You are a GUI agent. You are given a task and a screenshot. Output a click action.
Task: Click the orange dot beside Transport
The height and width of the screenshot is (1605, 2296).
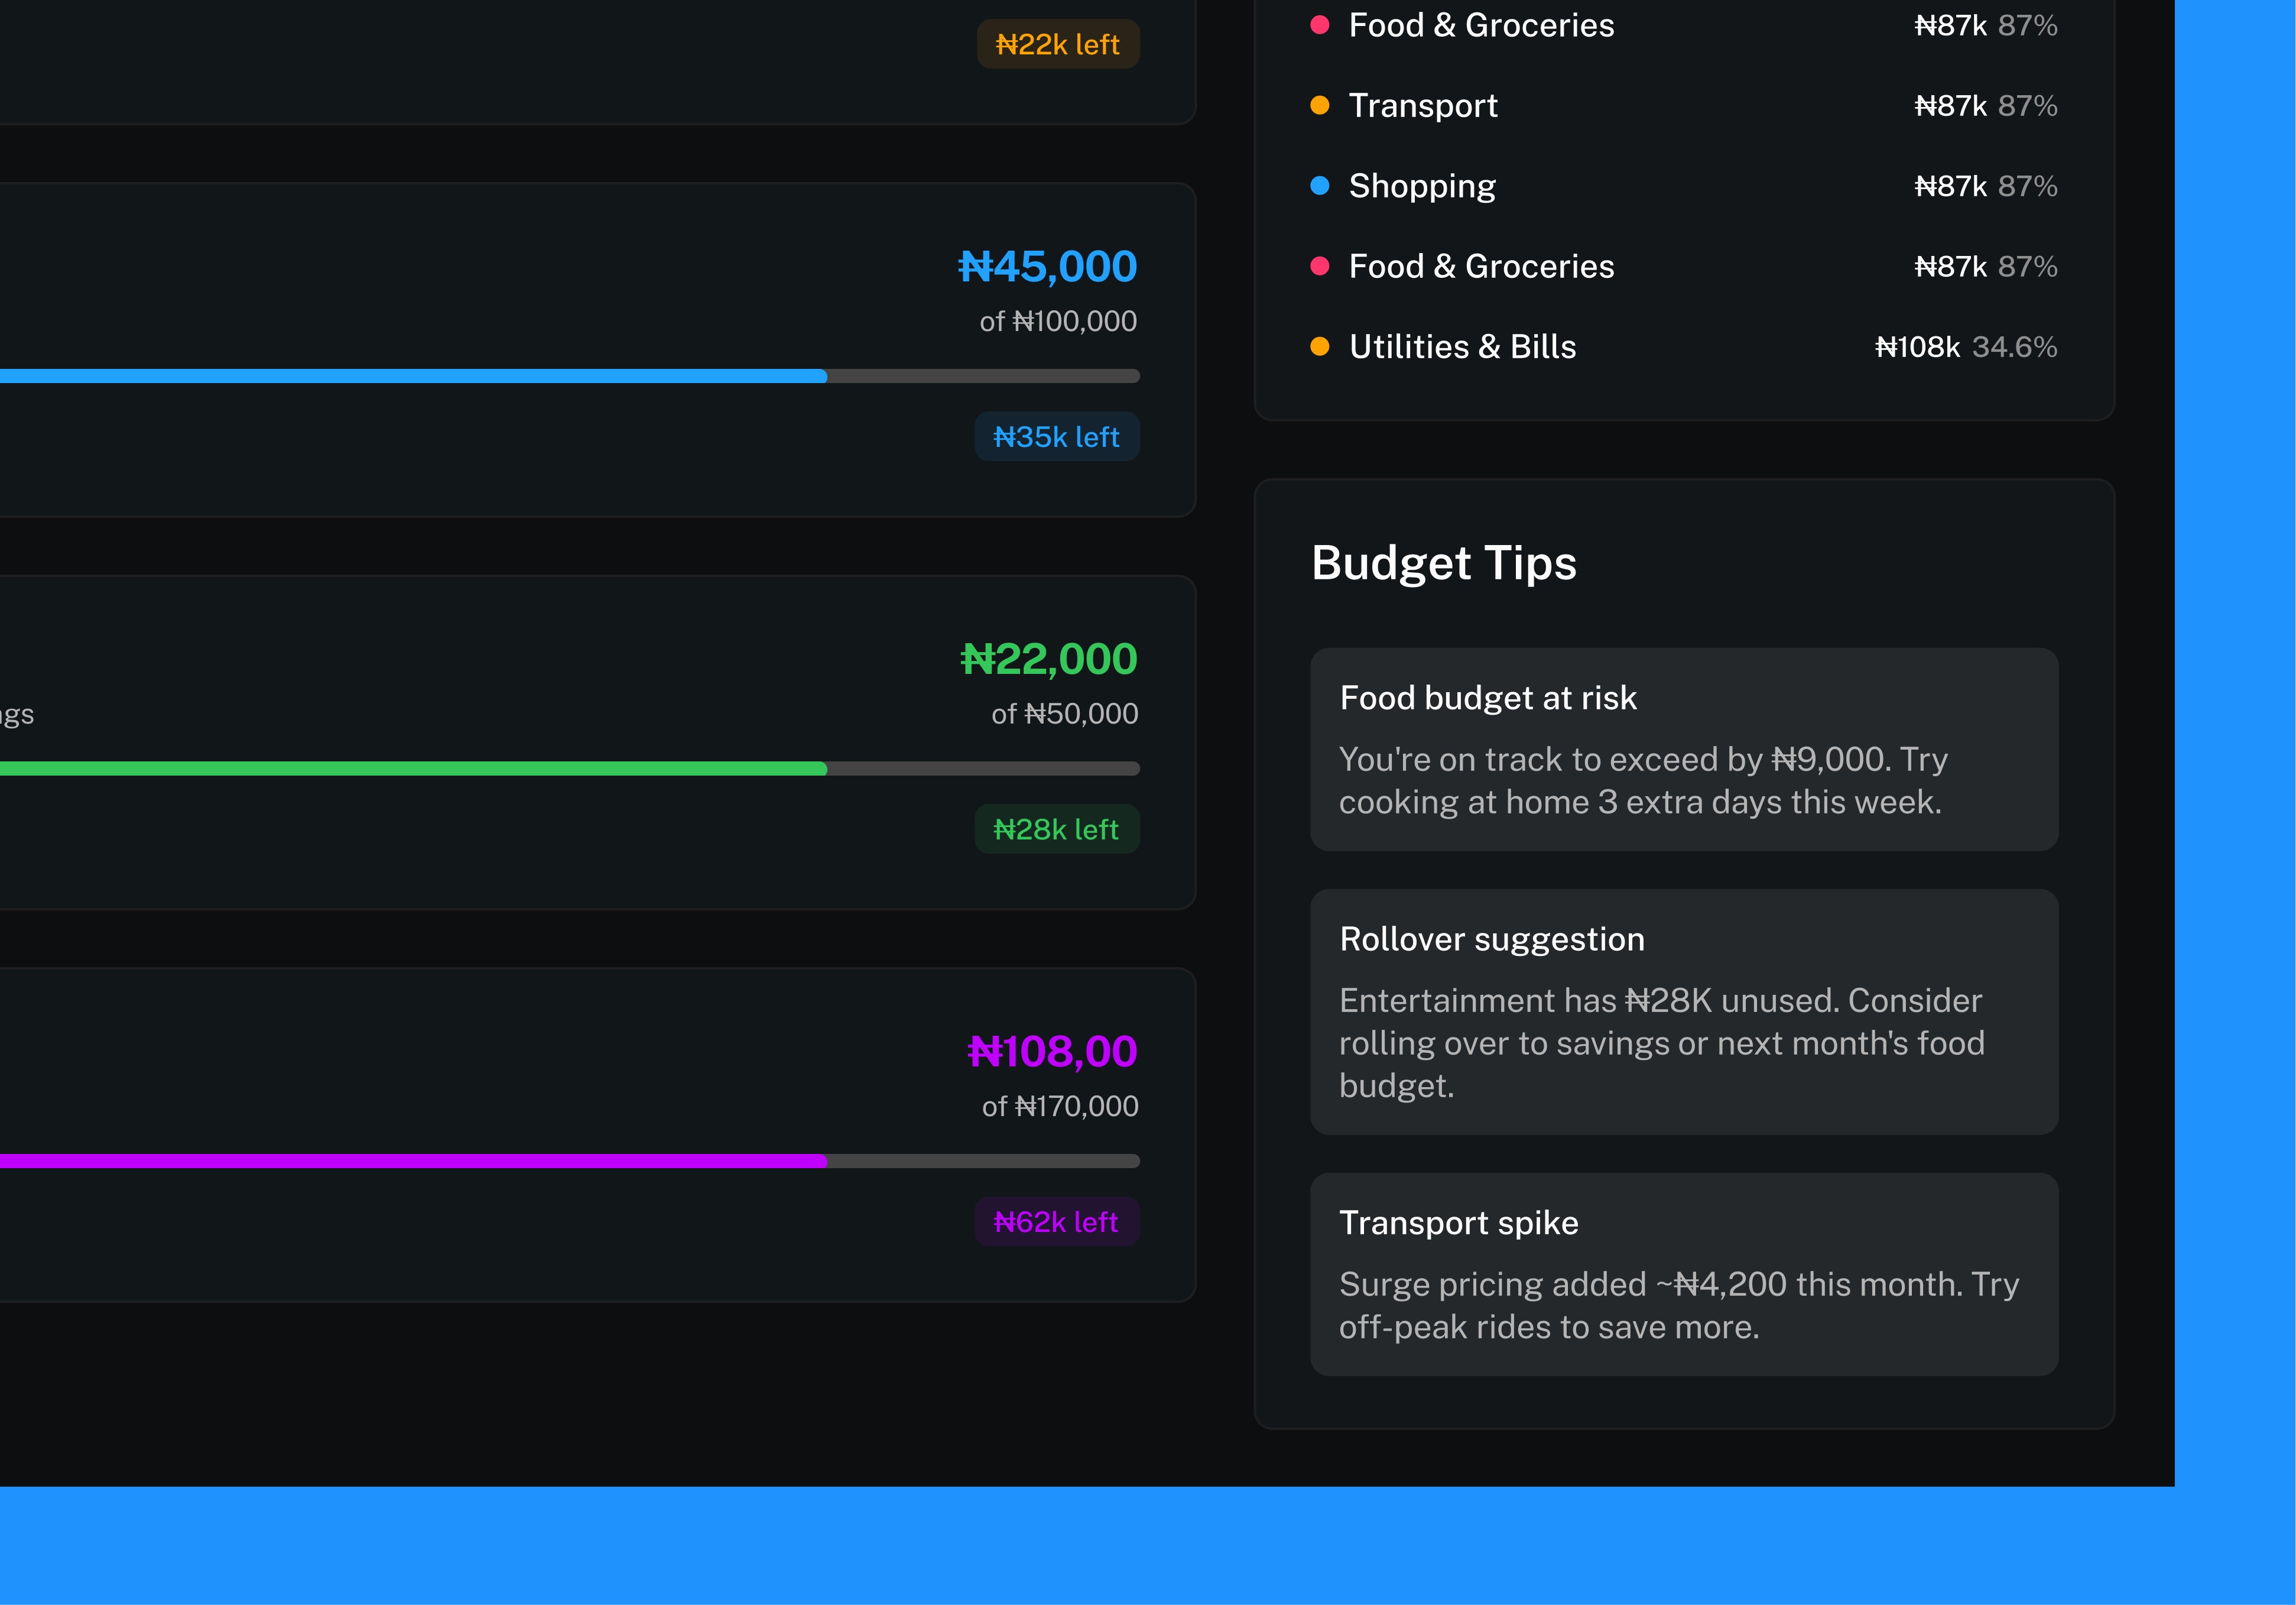pos(1319,106)
